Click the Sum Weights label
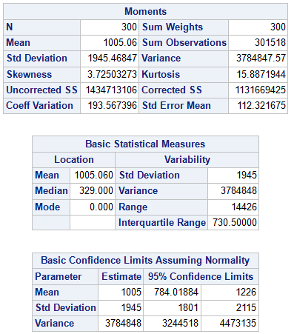 [173, 27]
